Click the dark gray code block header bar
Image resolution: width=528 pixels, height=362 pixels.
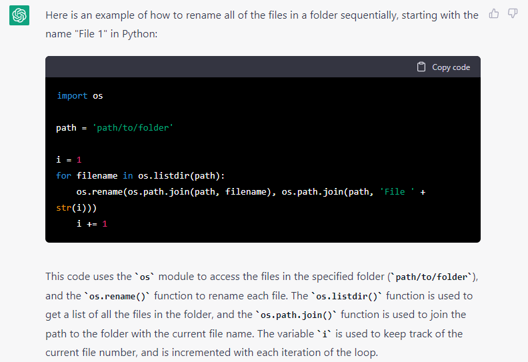(263, 67)
